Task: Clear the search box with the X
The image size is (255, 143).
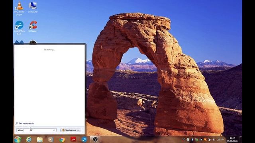Action: click(54, 130)
